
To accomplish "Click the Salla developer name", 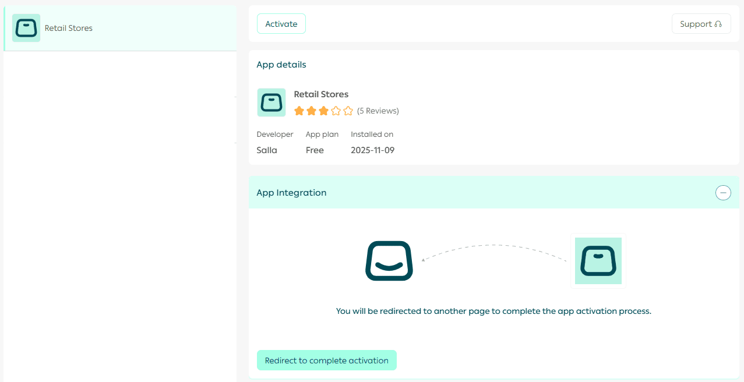I will (267, 150).
